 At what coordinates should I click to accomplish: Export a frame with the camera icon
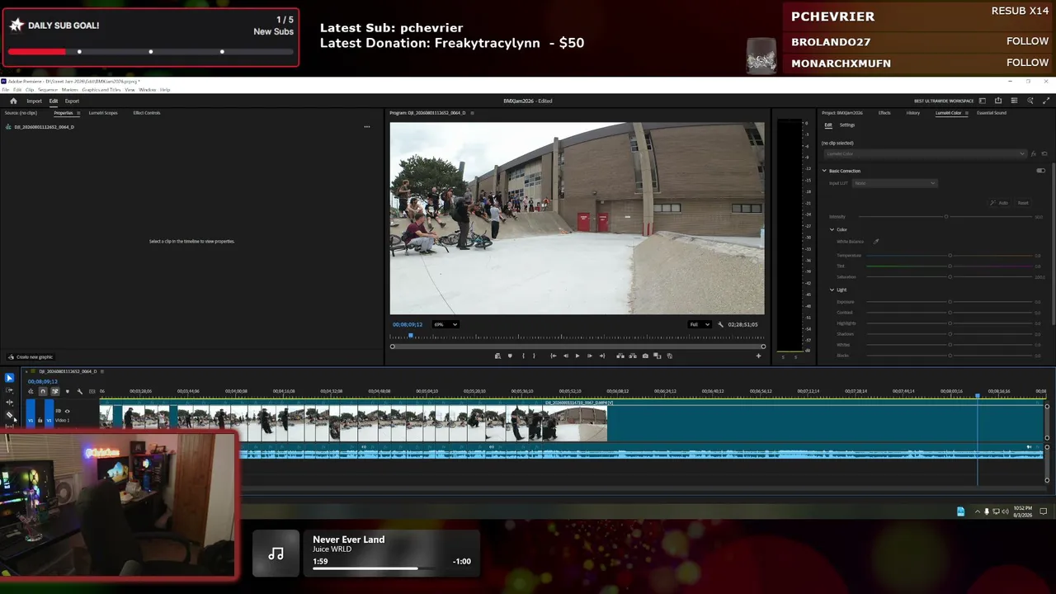click(645, 356)
